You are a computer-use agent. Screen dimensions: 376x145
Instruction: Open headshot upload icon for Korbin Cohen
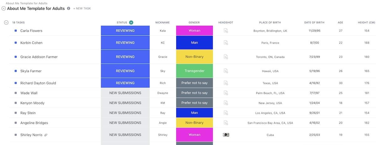(226, 43)
